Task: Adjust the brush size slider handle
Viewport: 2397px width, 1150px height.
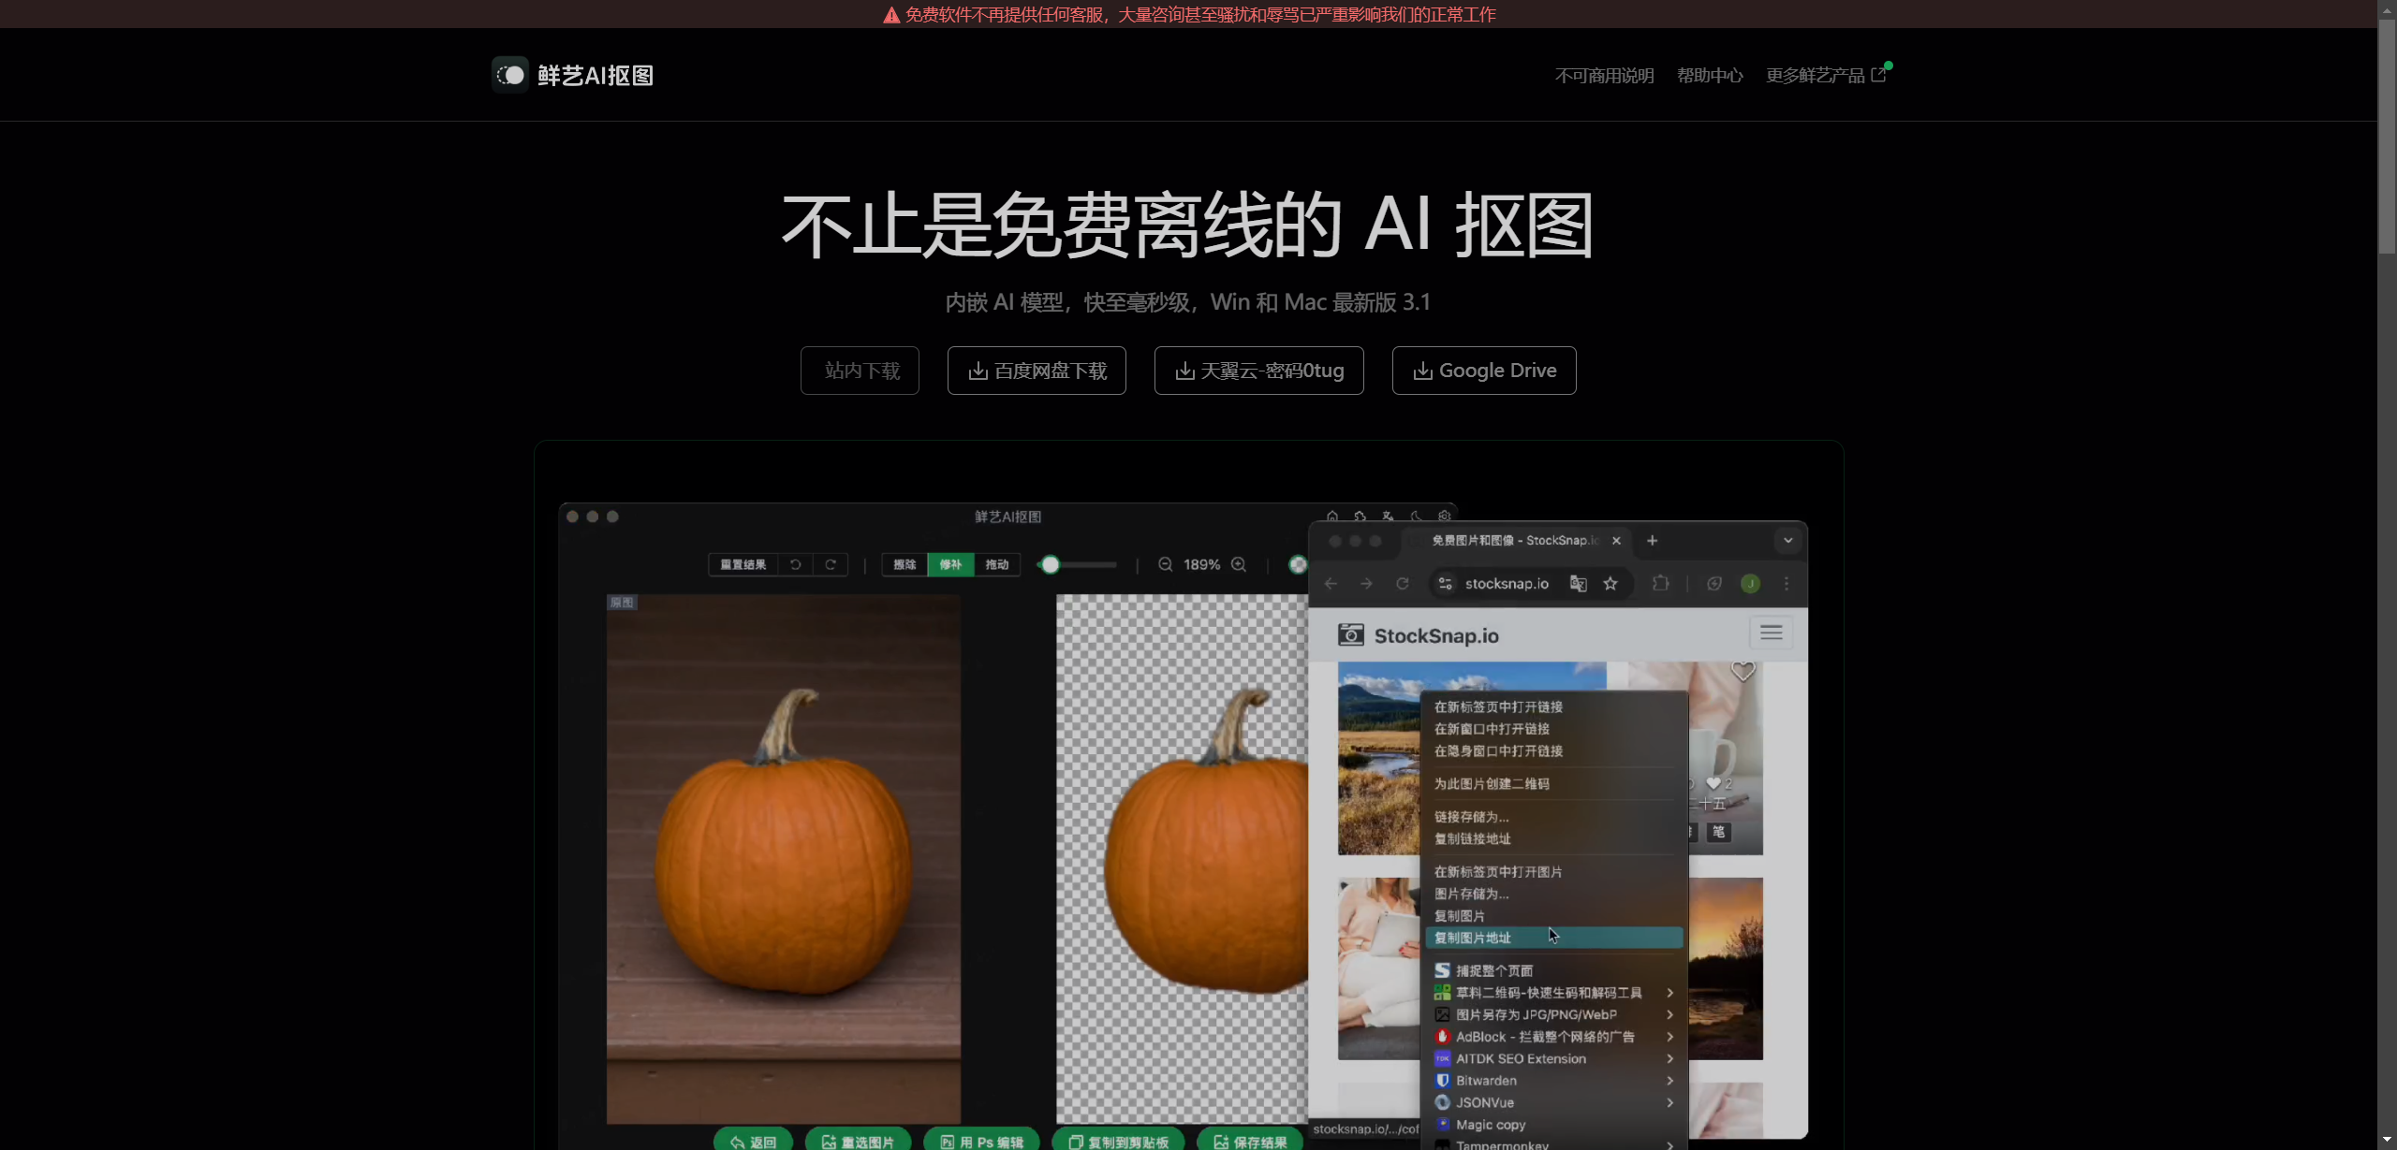Action: 1051,564
